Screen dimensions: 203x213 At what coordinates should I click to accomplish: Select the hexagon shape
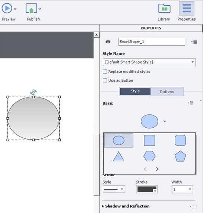149,156
